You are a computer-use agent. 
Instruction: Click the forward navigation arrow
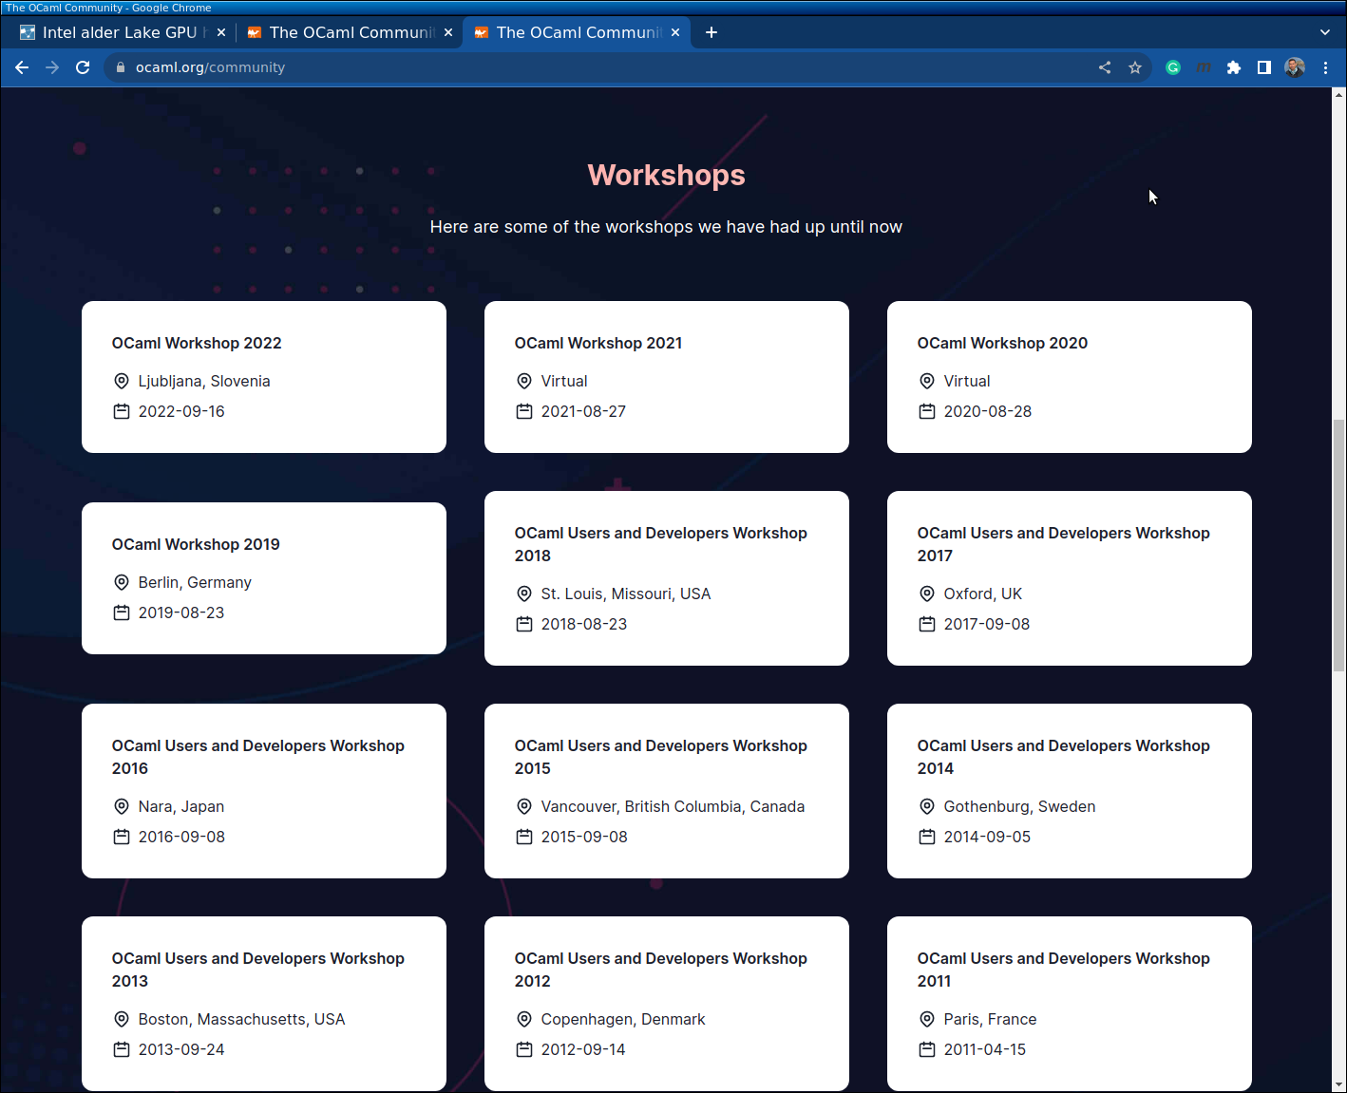point(52,67)
